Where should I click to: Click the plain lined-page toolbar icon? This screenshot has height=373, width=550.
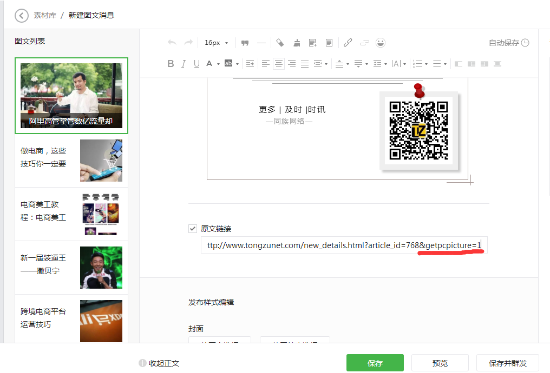pyautogui.click(x=329, y=43)
